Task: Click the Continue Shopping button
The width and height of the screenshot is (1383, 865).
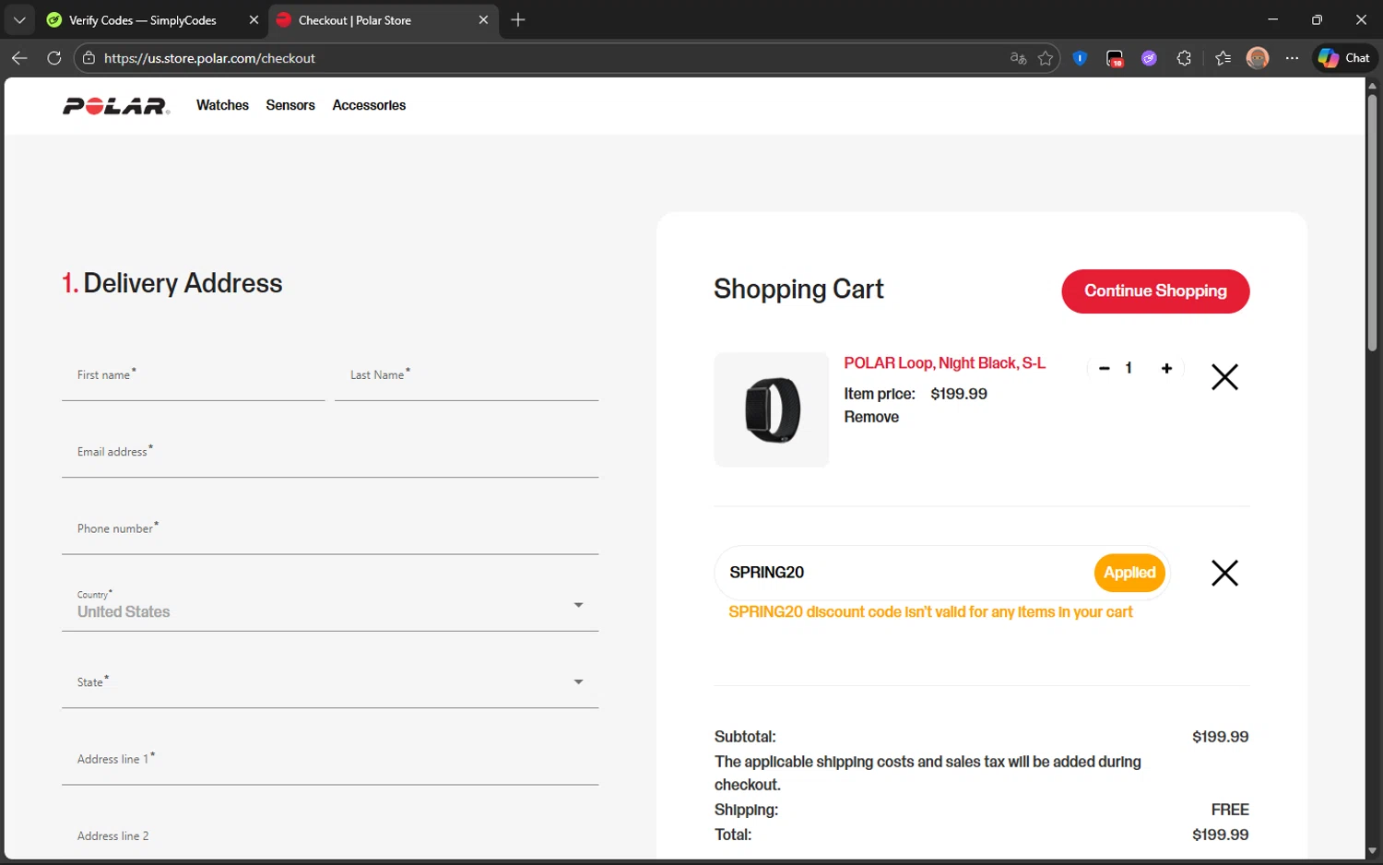Action: tap(1155, 291)
